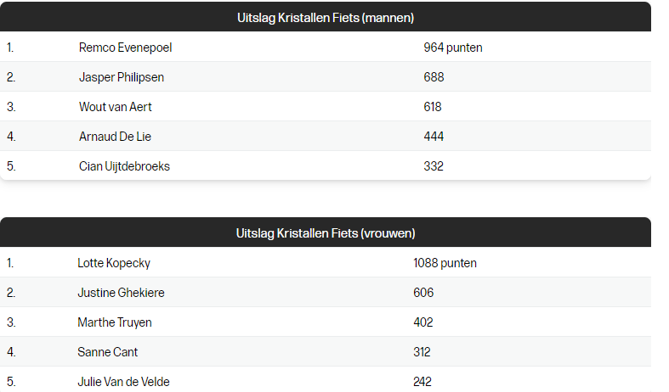Click Jasper Philipsen in the men's table

pyautogui.click(x=122, y=77)
